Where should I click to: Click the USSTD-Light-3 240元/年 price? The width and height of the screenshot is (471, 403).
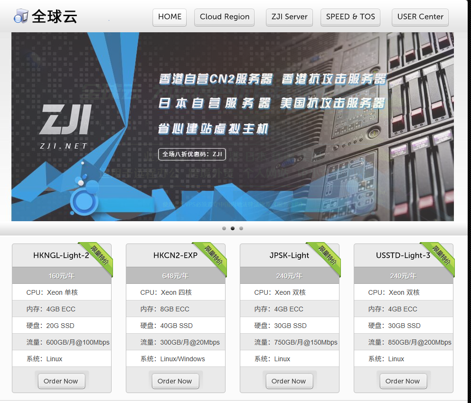click(403, 276)
